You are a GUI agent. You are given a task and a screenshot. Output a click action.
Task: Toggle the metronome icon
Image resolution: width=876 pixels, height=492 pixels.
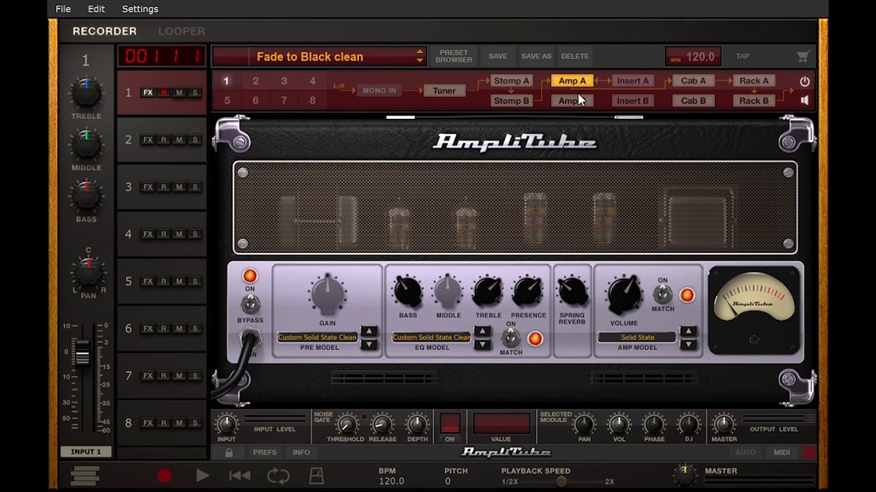(316, 476)
